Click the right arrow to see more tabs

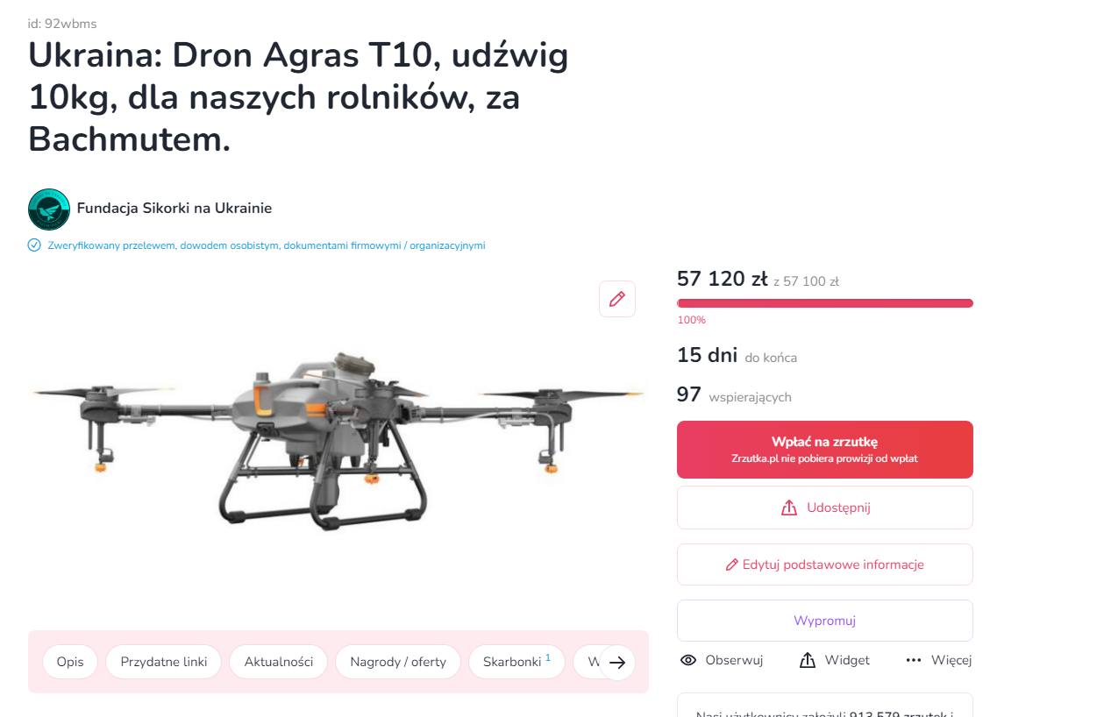click(617, 663)
